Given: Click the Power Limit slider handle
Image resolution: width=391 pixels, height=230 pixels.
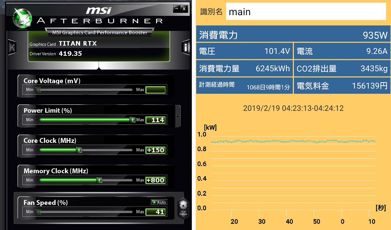Looking at the screenshot, I should pos(133,120).
